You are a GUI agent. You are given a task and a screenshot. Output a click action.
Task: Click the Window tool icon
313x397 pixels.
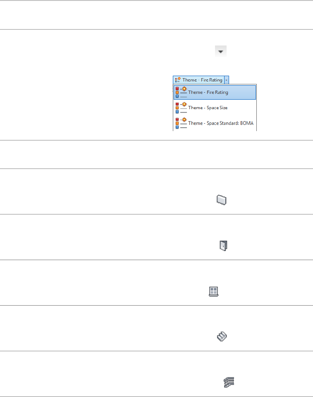(213, 292)
